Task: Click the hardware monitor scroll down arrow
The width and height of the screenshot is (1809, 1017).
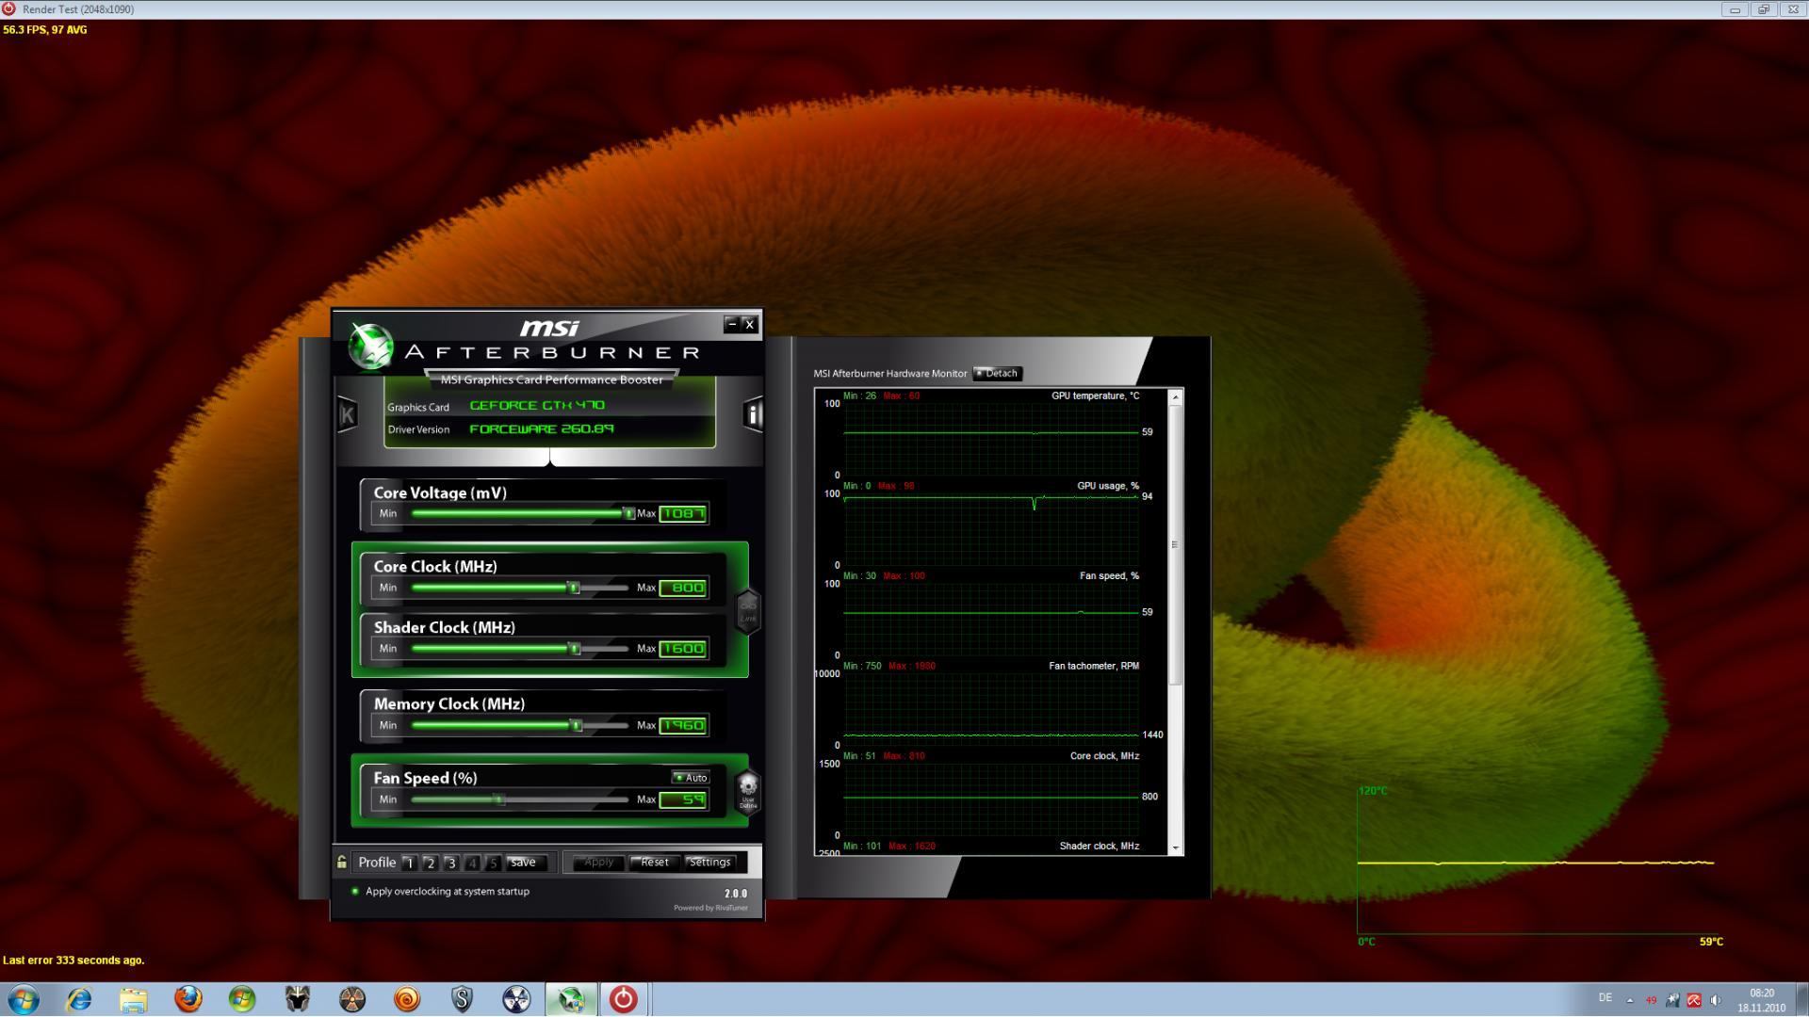Action: tap(1175, 847)
